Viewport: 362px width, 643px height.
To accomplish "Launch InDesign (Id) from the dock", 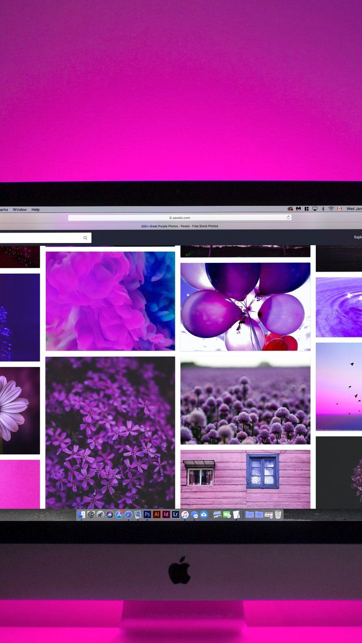I will coord(166,514).
